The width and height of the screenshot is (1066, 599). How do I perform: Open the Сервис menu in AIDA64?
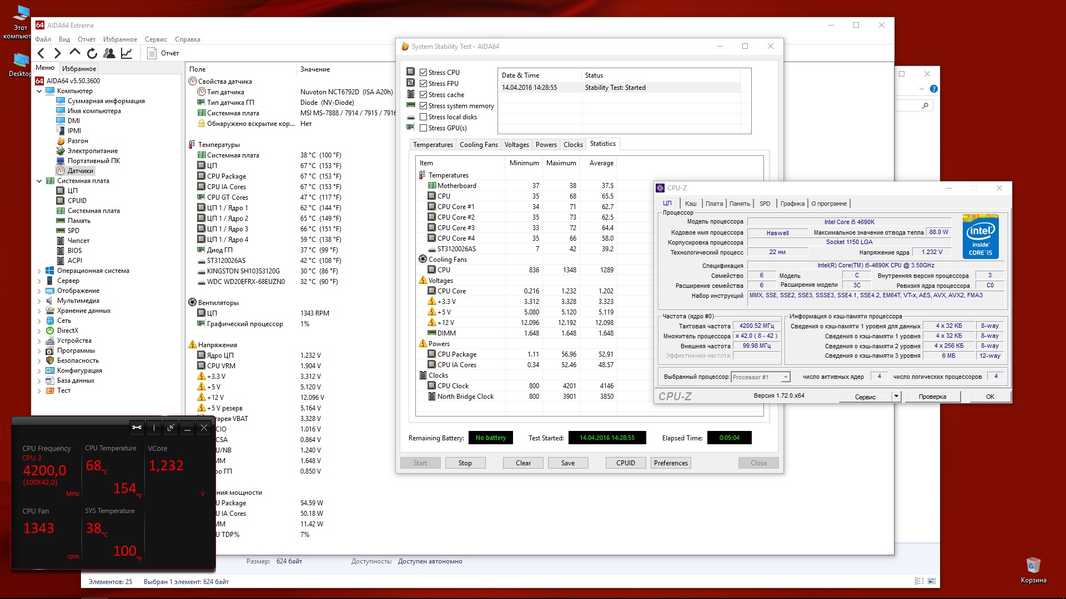click(155, 39)
